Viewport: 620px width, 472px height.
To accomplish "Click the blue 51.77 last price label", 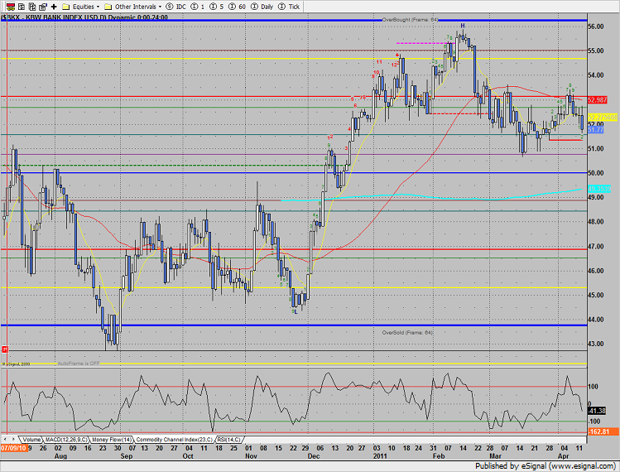I will (x=595, y=130).
